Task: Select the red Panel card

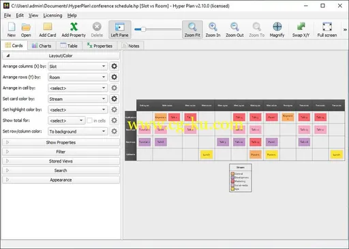Action: [x=271, y=117]
